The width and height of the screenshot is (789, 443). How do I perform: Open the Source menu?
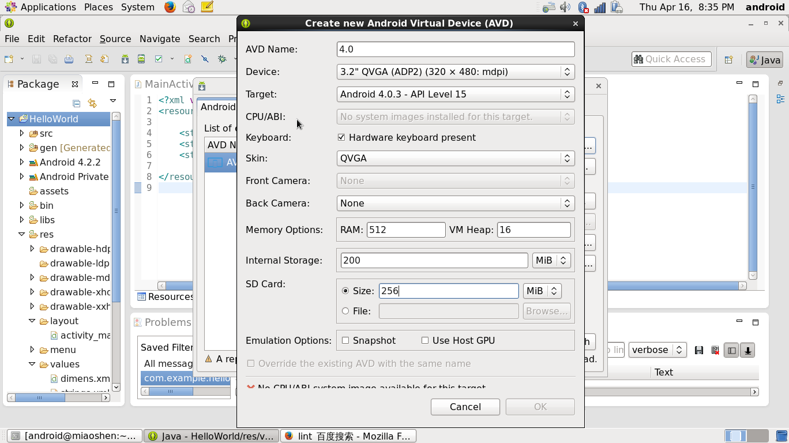115,39
